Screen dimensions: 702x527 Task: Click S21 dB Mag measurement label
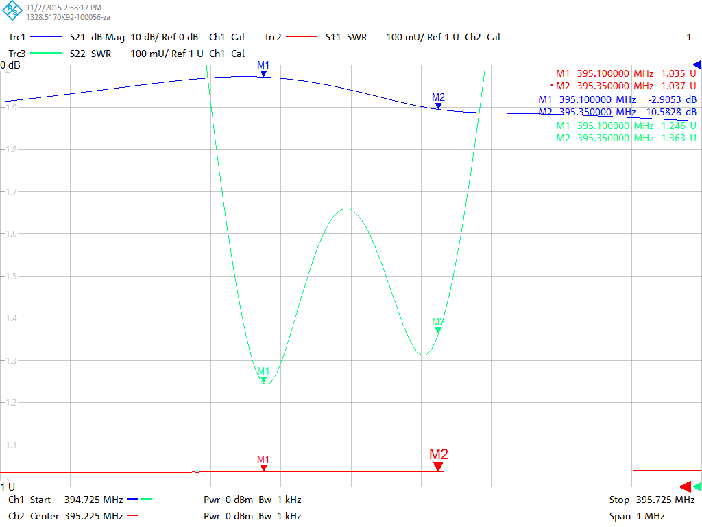click(97, 37)
